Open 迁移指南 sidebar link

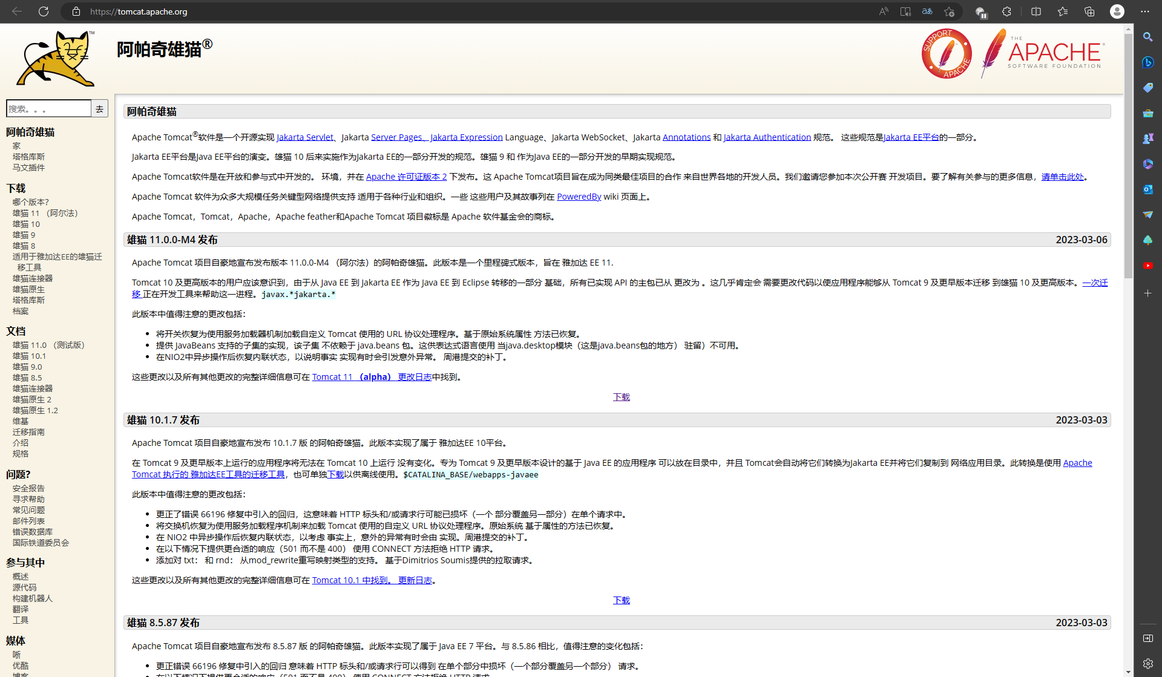tap(28, 432)
